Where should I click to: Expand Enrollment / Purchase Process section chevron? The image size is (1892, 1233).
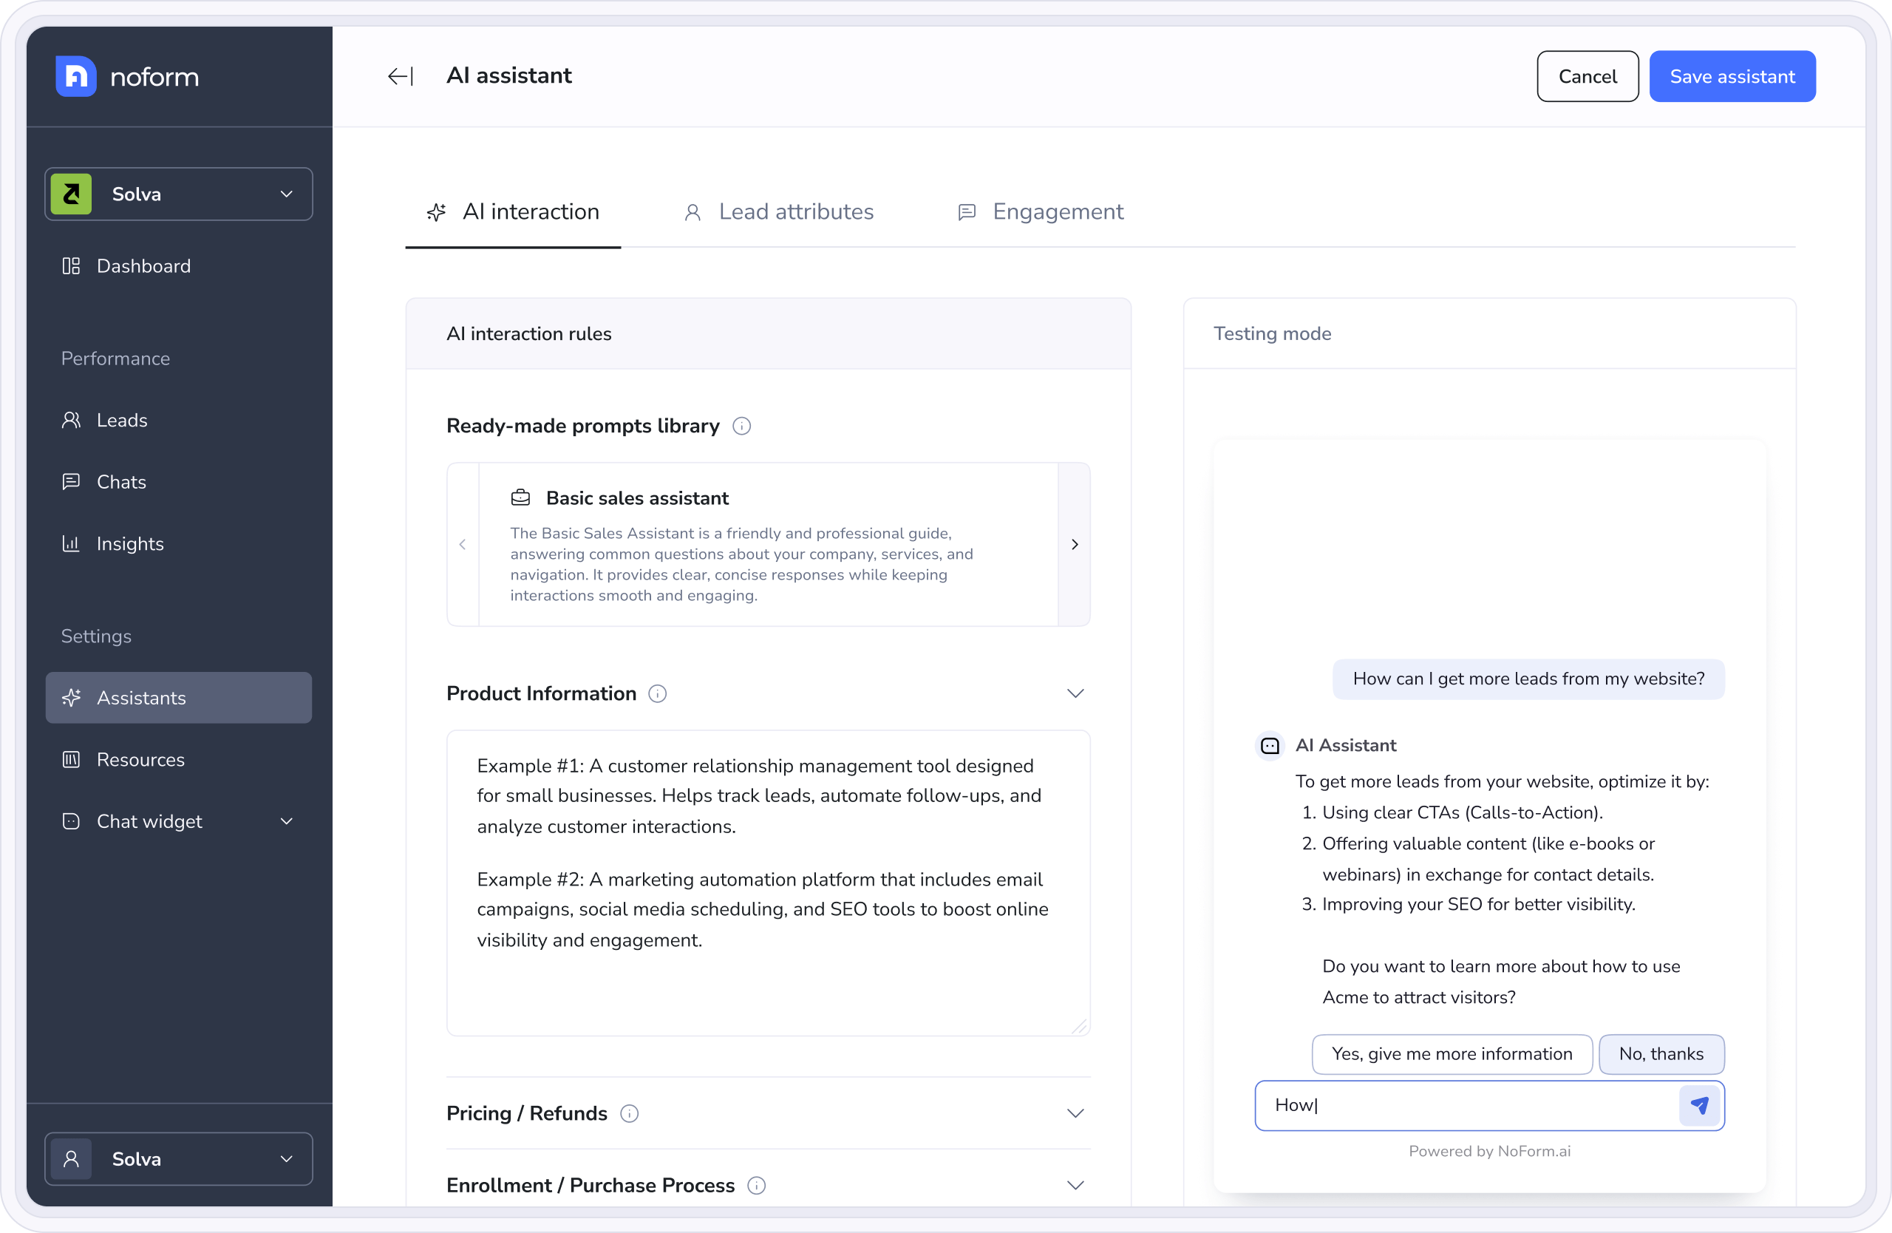pos(1075,1186)
